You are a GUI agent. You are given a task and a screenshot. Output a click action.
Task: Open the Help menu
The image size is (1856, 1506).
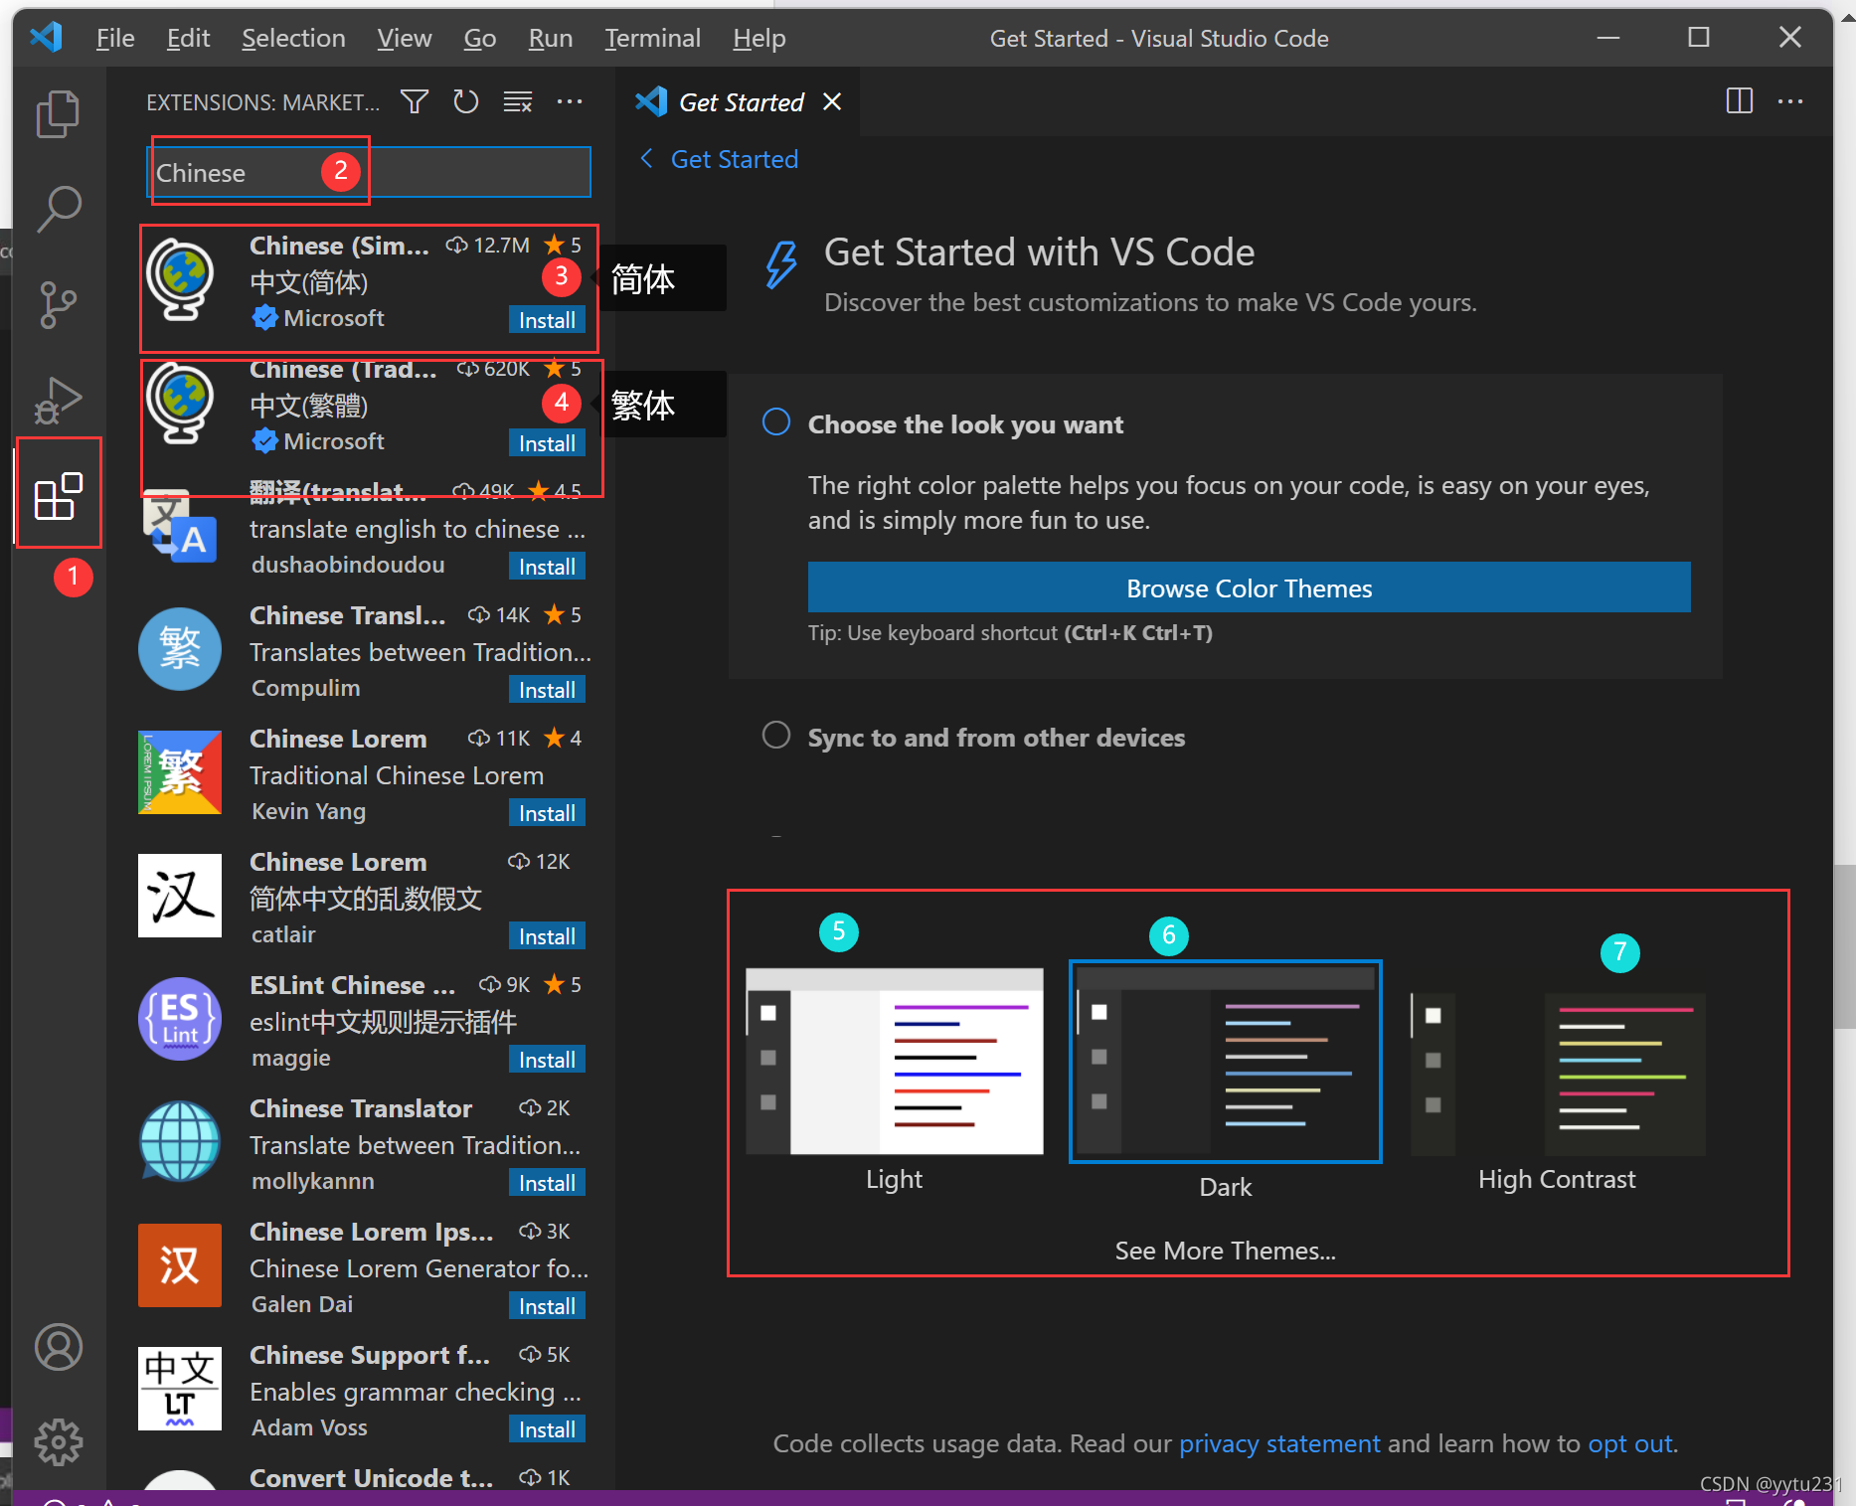click(x=759, y=38)
